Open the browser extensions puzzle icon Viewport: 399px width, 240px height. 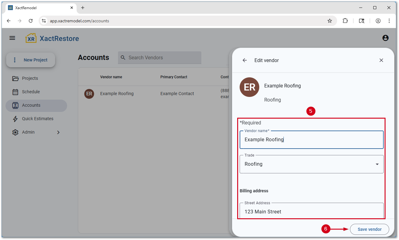tap(345, 21)
